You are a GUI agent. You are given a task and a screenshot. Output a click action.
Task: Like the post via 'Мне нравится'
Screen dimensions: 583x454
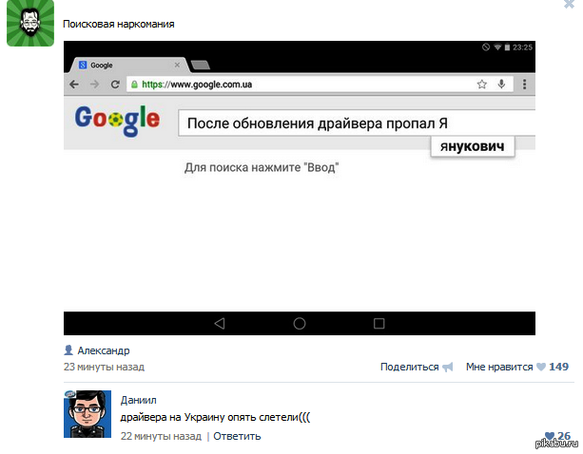(x=499, y=367)
